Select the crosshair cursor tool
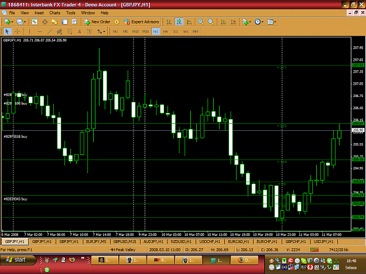This screenshot has width=366, height=274. (x=17, y=32)
